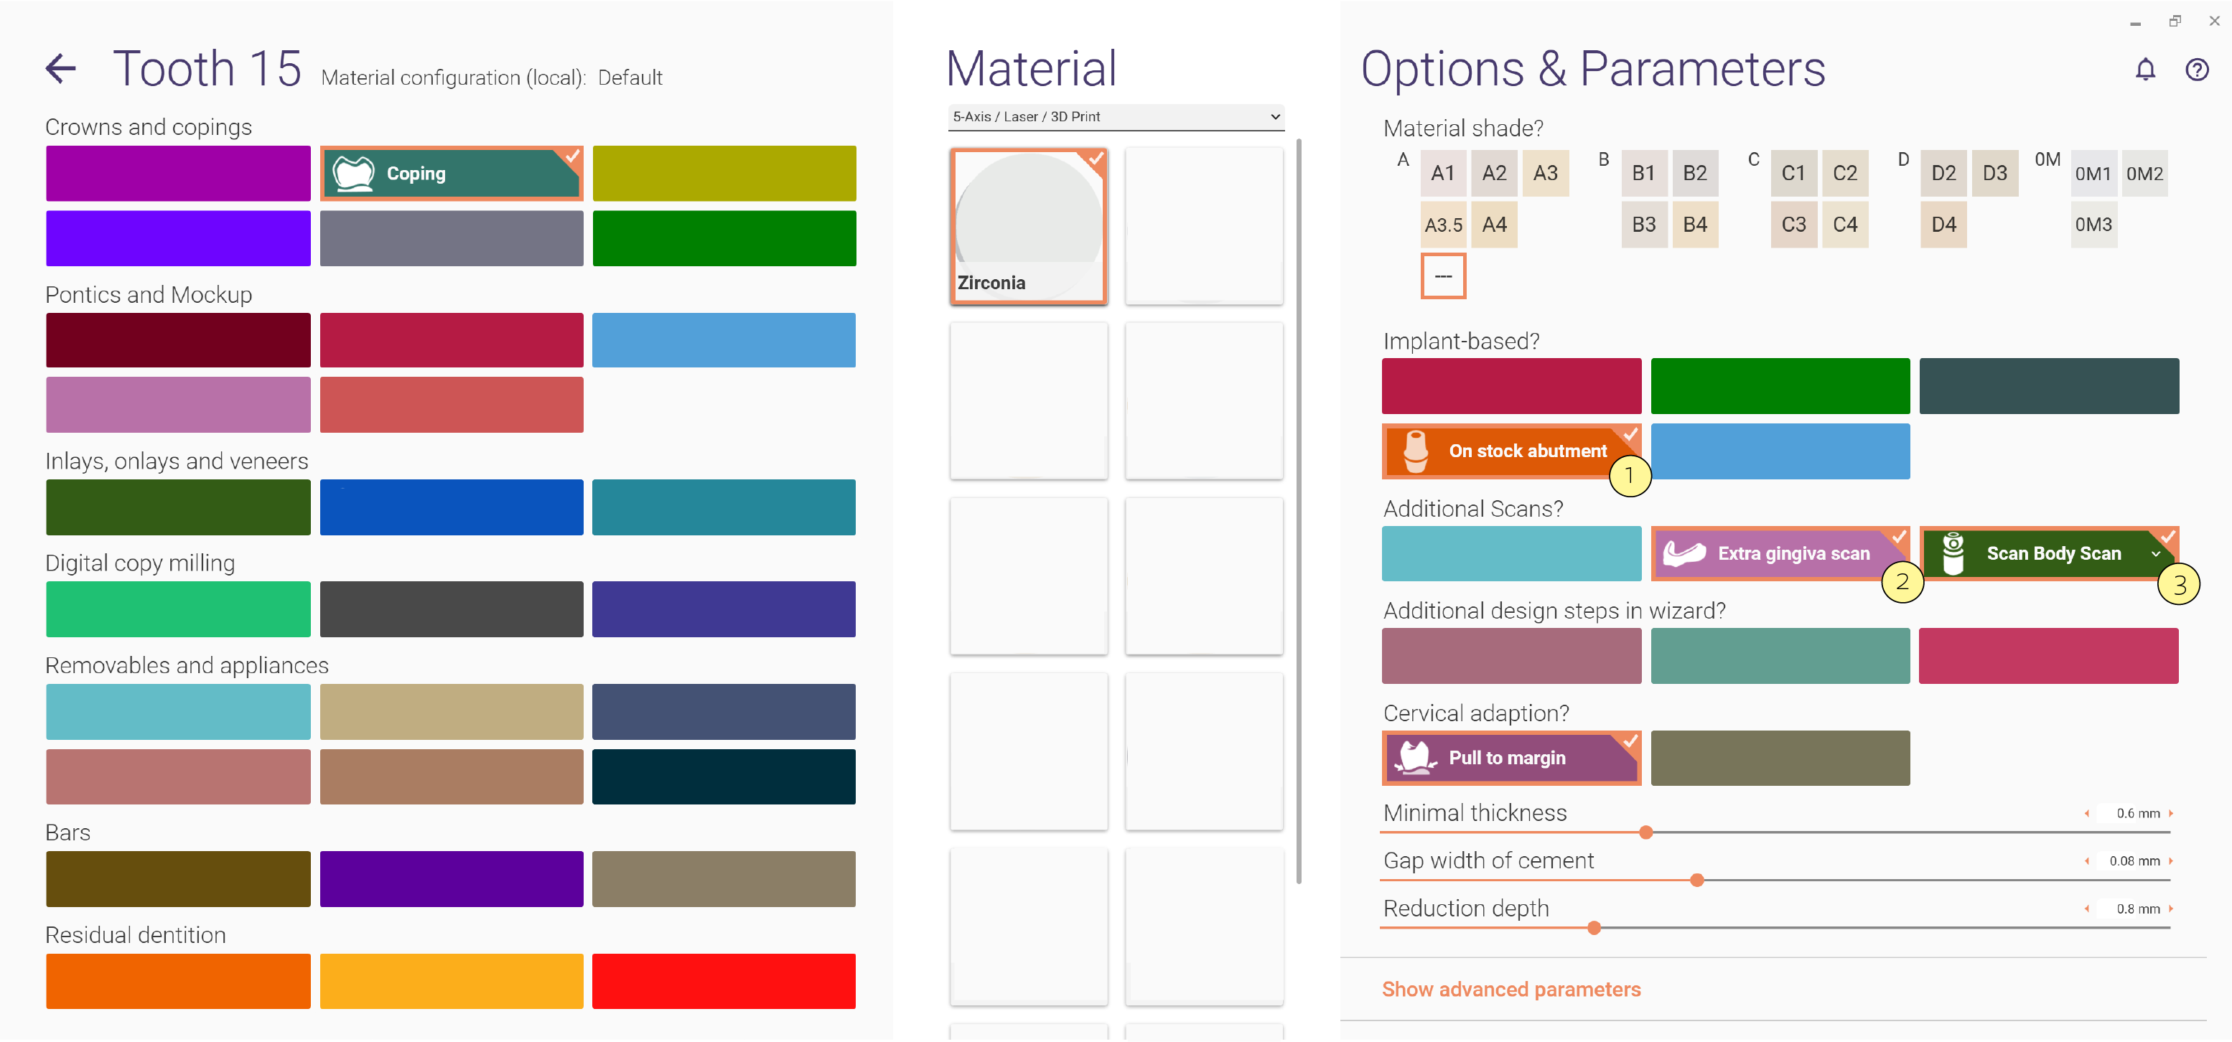2232x1042 pixels.
Task: Pick shade 0M3
Action: [x=2093, y=225]
